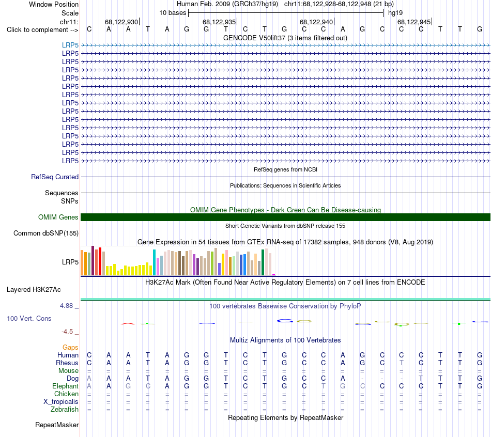Click the LRP5 label beside the GTEx bar chart
Viewport: 491px width, 437px height.
70,262
